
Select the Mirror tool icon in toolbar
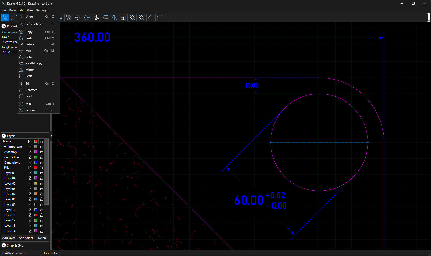coord(114,17)
